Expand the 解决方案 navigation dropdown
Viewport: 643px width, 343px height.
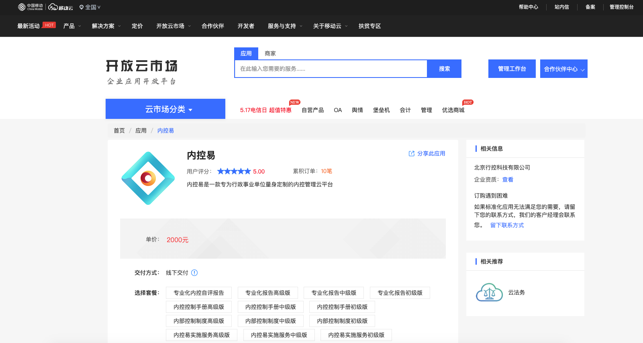point(106,26)
